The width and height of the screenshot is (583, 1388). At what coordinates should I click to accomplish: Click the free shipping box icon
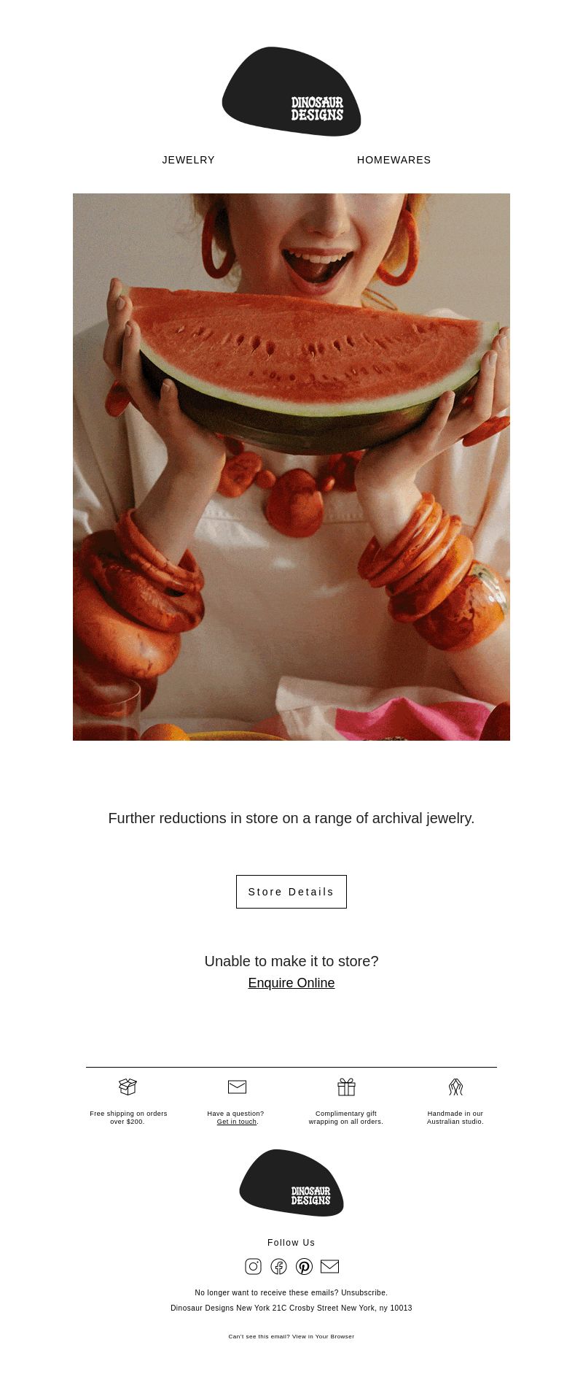(128, 1087)
